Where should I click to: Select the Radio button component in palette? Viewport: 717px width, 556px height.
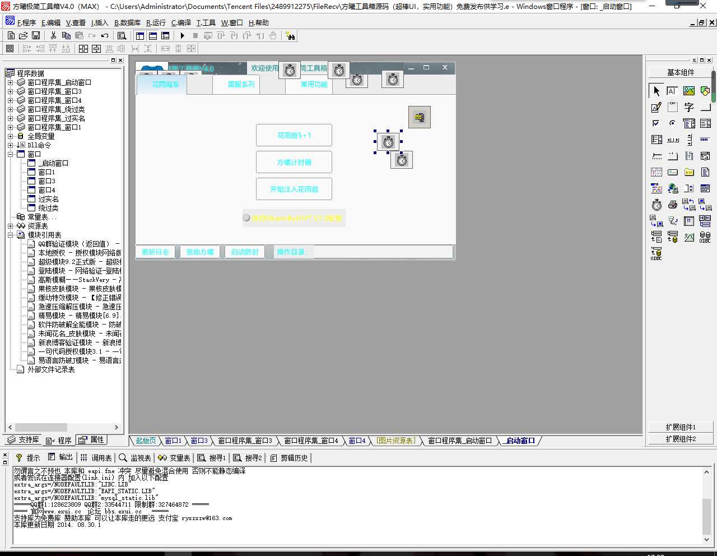point(673,123)
